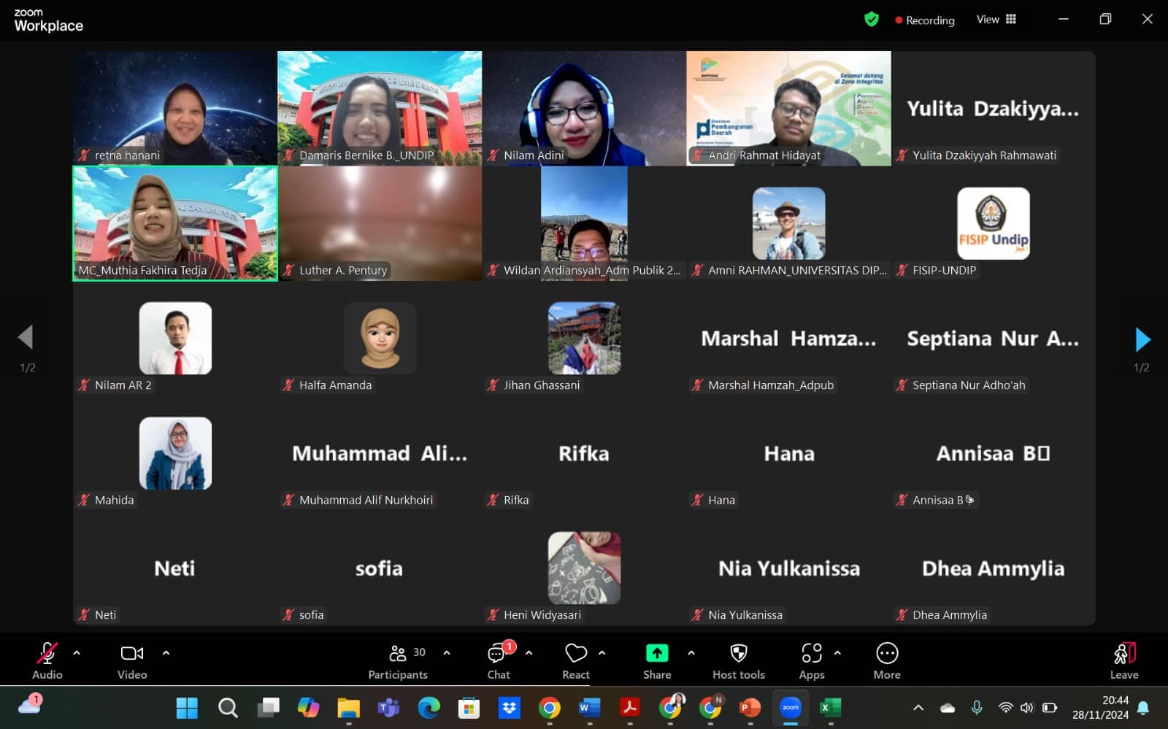Click the green Share screen button
The height and width of the screenshot is (729, 1168).
coord(656,653)
